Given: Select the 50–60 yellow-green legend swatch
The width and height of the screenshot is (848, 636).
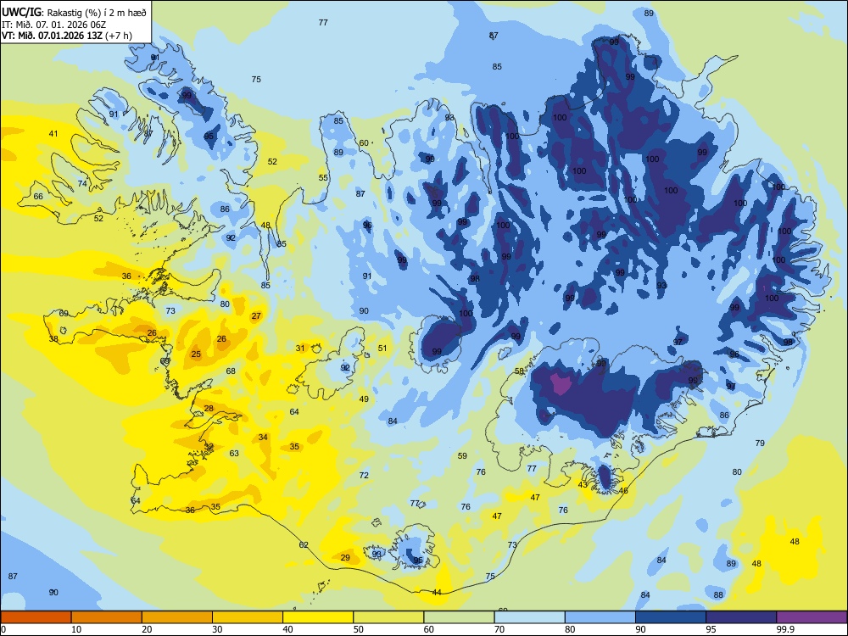Looking at the screenshot, I should point(389,617).
